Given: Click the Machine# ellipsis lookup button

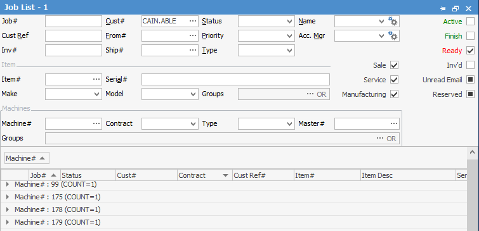Looking at the screenshot, I should [x=96, y=124].
